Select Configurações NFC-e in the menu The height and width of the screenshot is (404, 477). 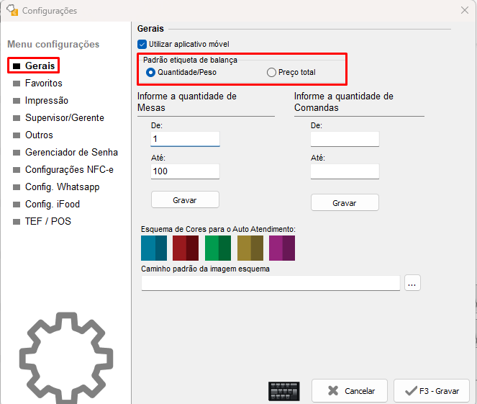coord(69,169)
